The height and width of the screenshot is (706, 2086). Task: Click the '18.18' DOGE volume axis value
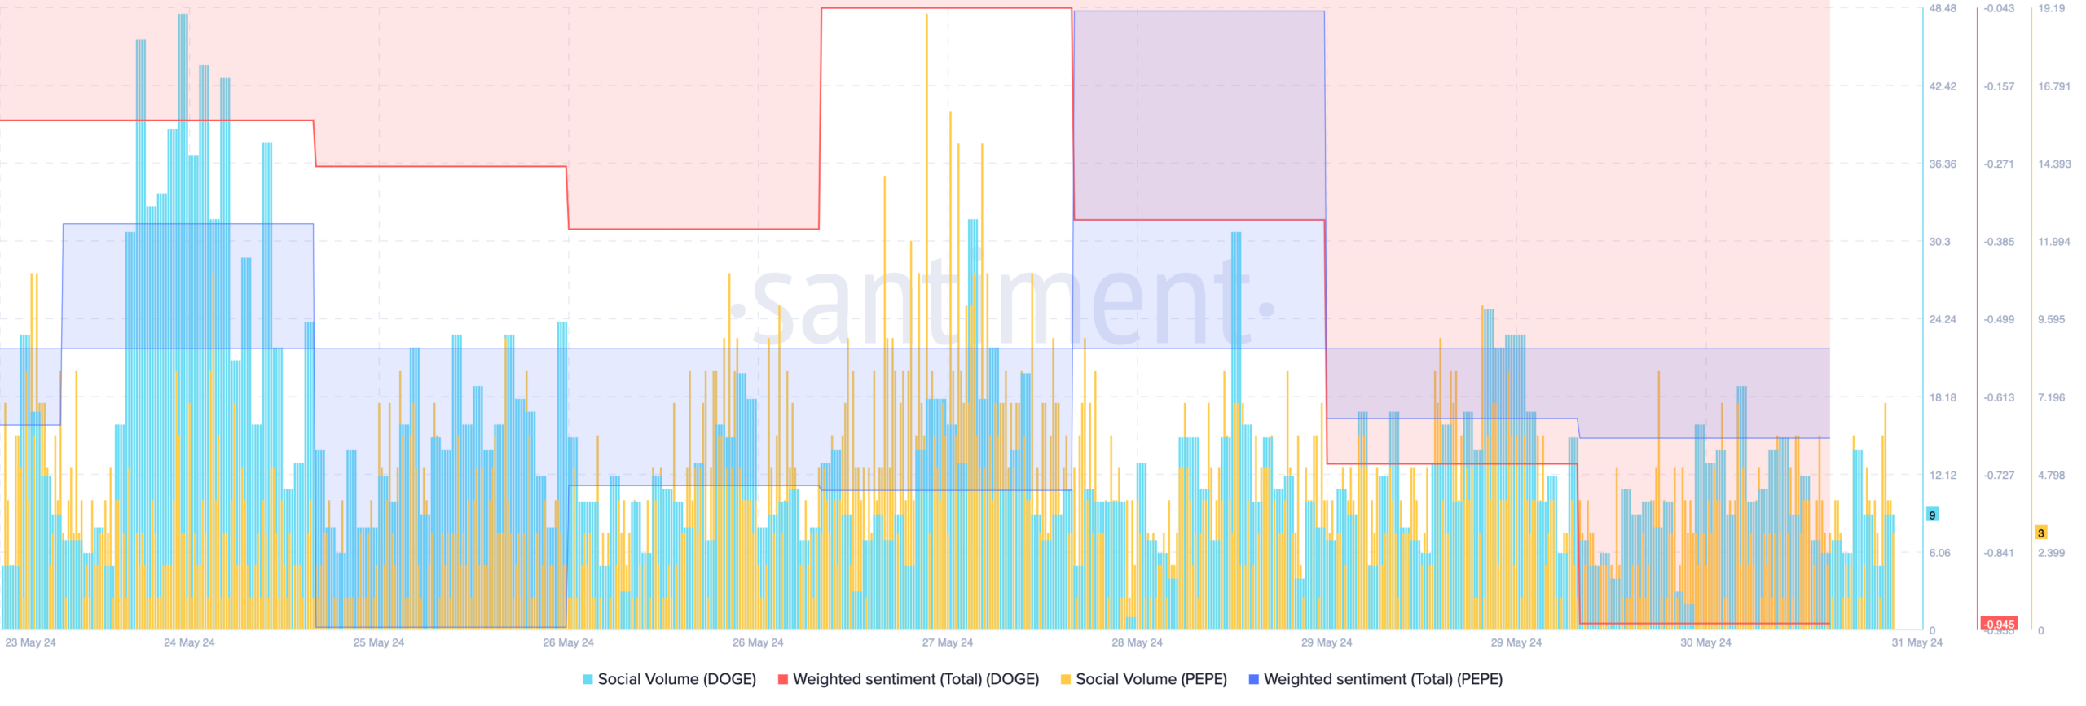point(1943,397)
